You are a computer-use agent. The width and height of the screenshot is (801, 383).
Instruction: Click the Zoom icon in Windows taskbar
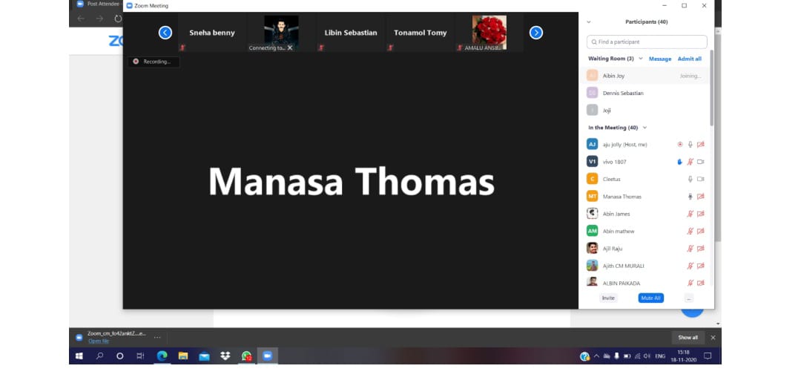(267, 356)
